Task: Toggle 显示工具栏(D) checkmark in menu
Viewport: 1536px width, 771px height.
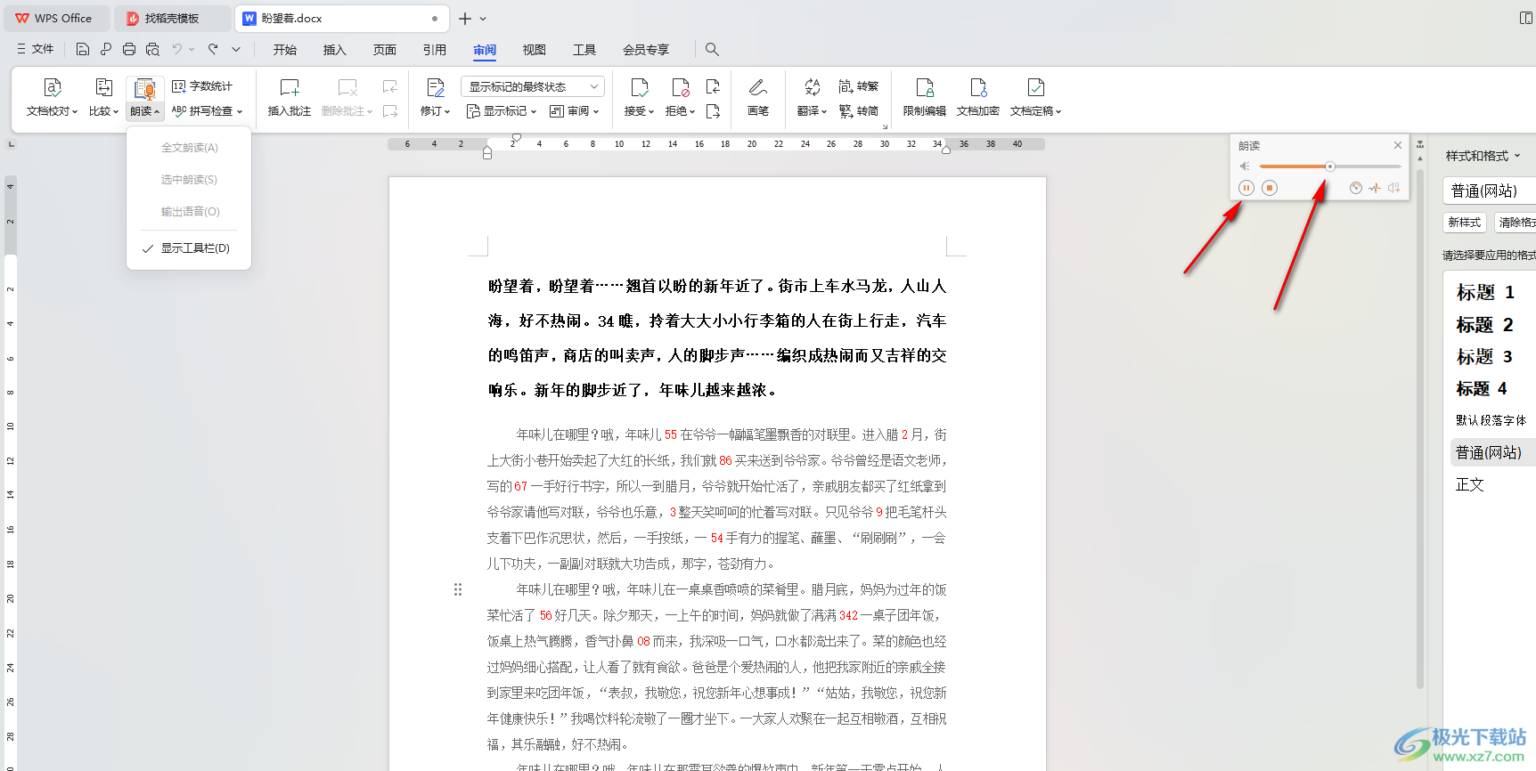Action: (189, 248)
